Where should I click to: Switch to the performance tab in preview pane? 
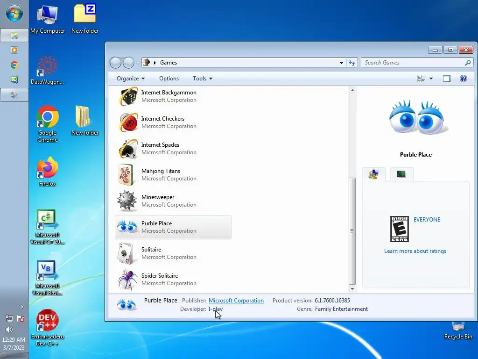(401, 174)
